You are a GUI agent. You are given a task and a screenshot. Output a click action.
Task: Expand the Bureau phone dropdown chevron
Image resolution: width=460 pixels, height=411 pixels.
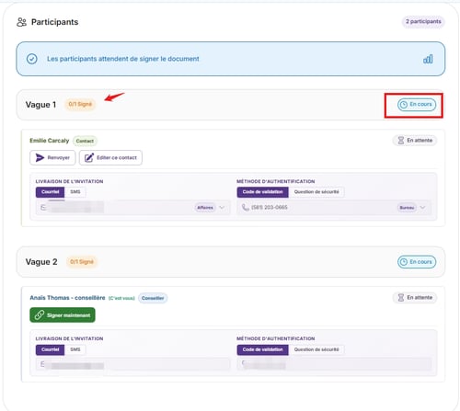click(422, 208)
